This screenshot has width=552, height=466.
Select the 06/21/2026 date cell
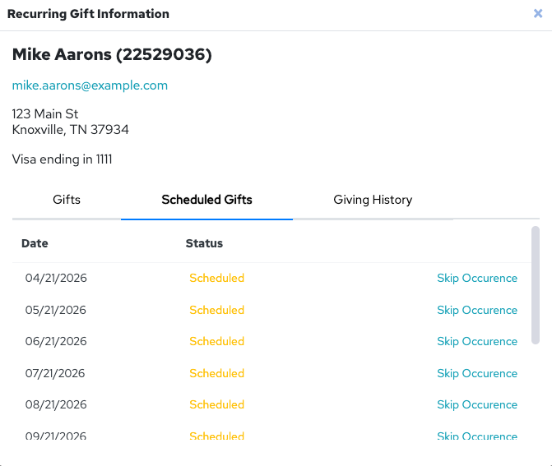56,342
